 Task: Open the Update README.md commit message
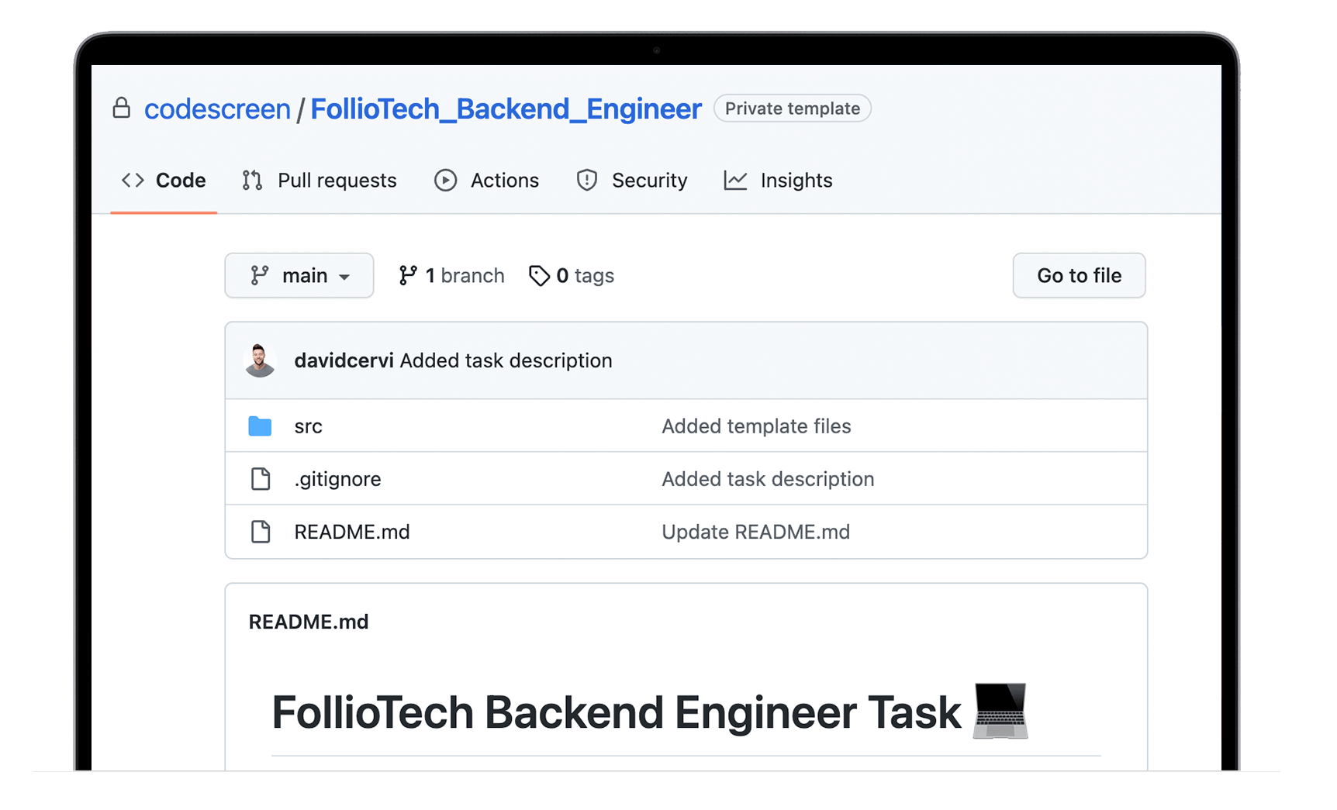coord(755,532)
